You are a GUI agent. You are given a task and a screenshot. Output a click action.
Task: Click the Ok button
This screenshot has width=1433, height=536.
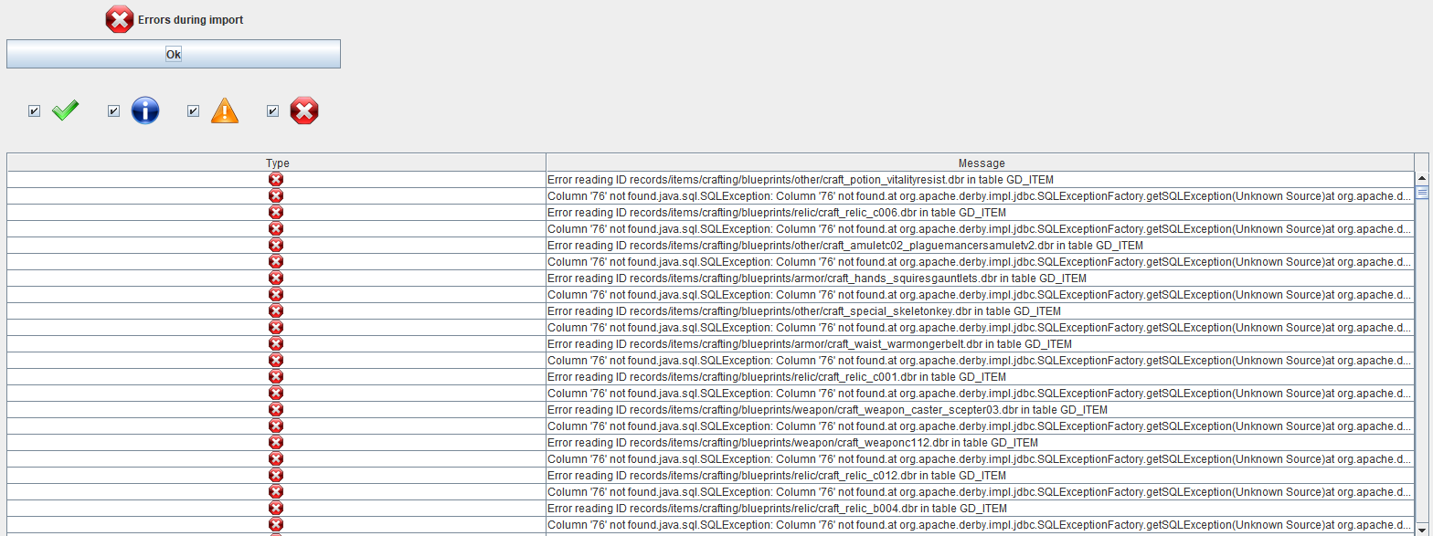(x=174, y=54)
